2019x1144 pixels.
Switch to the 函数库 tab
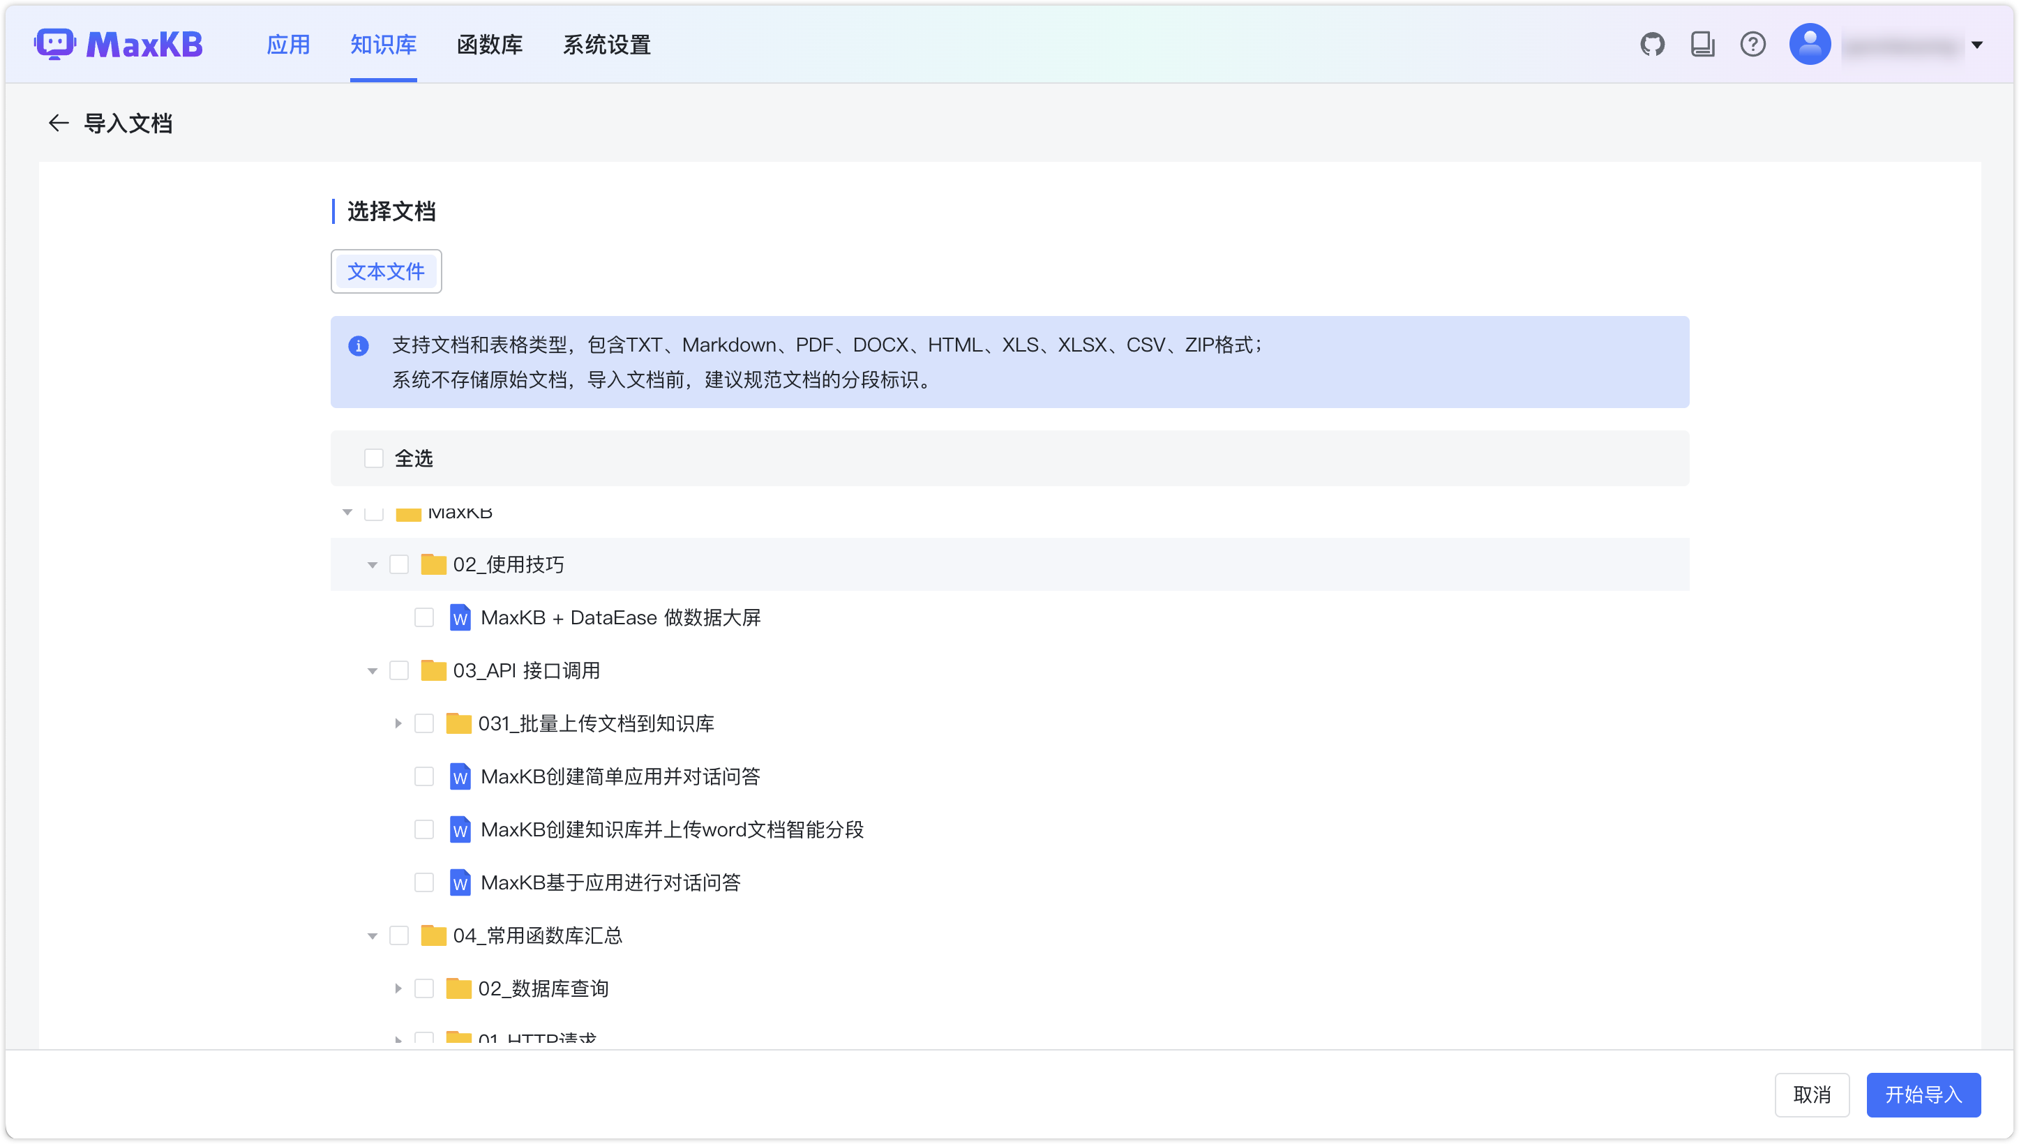[490, 45]
